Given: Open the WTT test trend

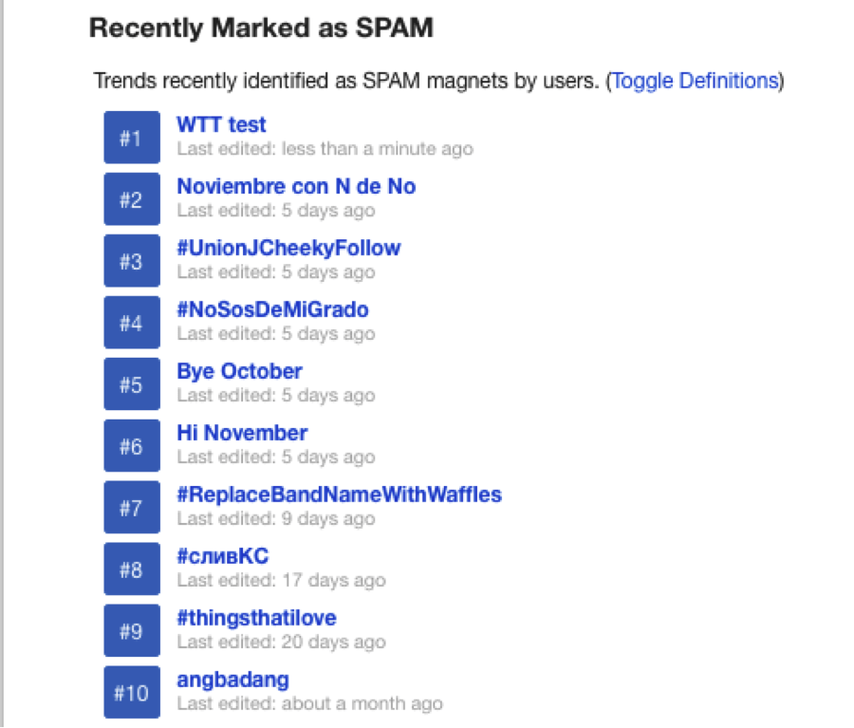Looking at the screenshot, I should point(221,124).
